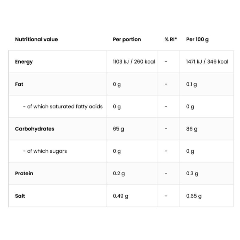Click the Per portion column header

127,39
